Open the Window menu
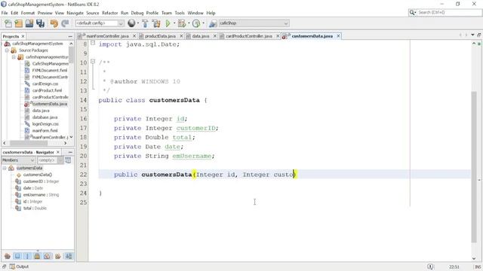Image resolution: width=483 pixels, height=271 pixels. 195,13
